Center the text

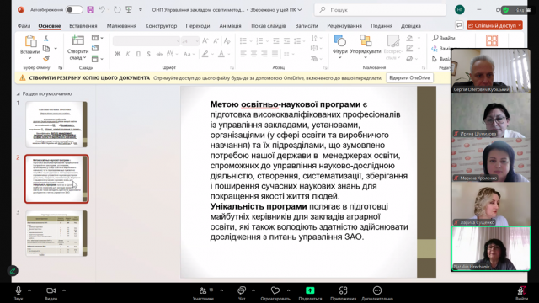pyautogui.click(x=253, y=54)
